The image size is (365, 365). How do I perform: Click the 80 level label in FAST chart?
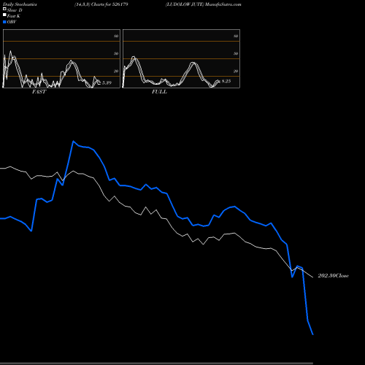(116, 36)
